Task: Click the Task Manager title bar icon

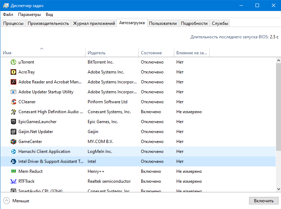Action: click(6, 6)
